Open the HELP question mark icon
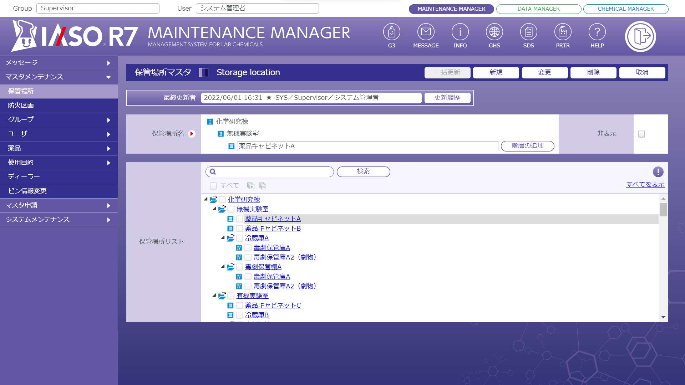The height and width of the screenshot is (385, 685). 597,32
